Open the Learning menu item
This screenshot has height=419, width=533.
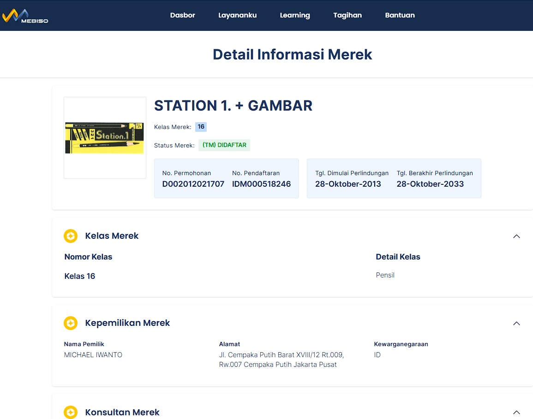(x=295, y=15)
